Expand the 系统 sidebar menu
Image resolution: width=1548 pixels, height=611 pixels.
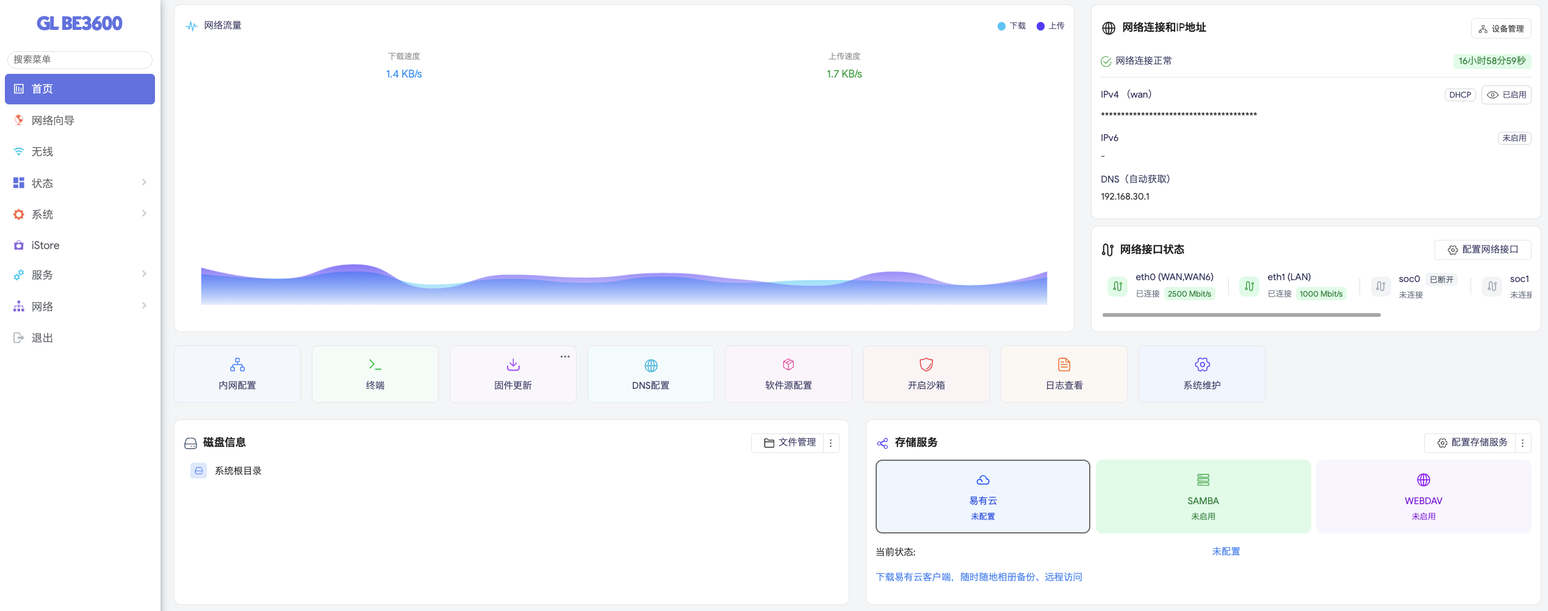tap(79, 214)
